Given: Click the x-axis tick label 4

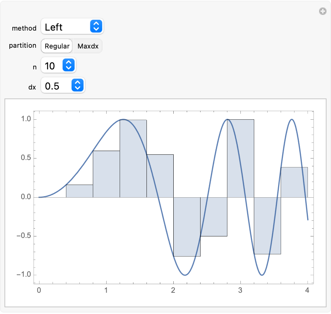Looking at the screenshot, I should coord(308,290).
